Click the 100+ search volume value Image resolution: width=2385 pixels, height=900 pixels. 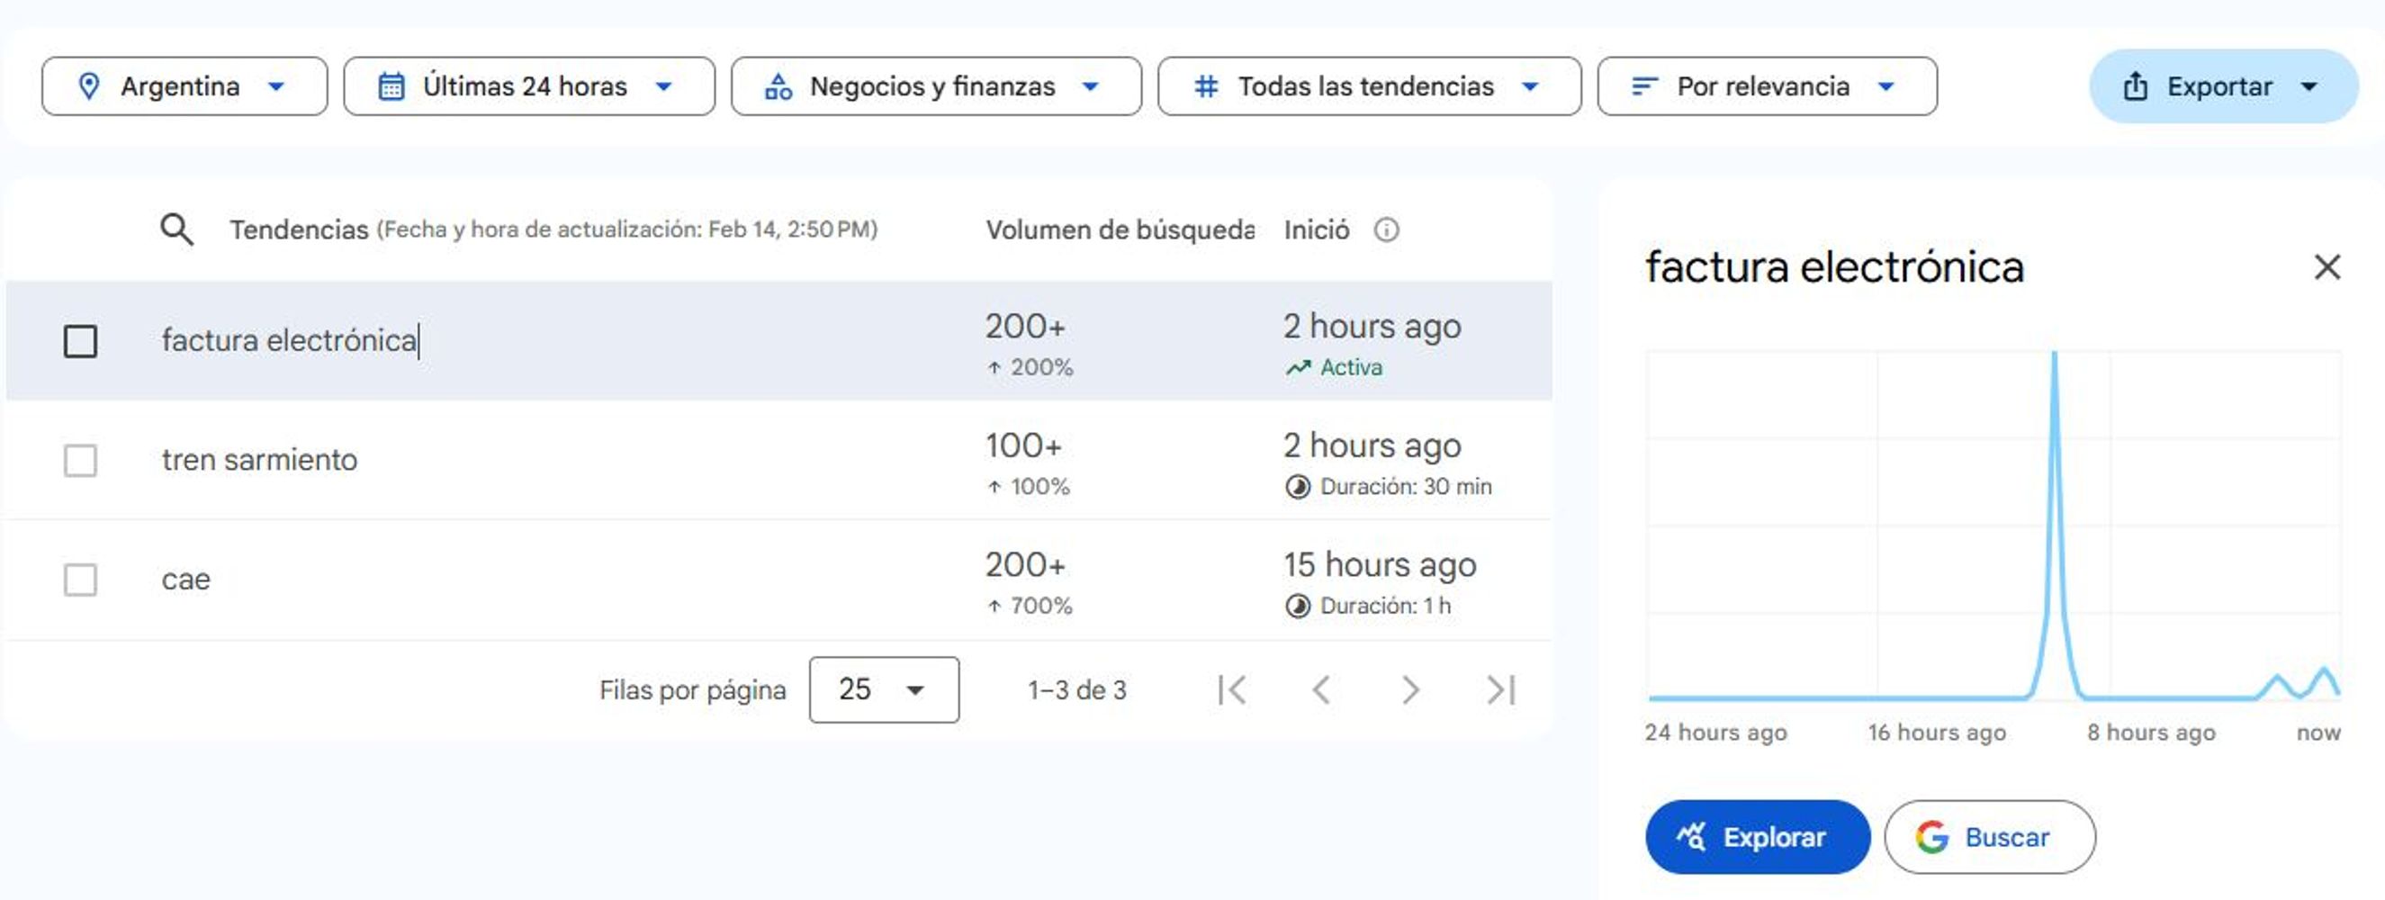click(x=1023, y=446)
